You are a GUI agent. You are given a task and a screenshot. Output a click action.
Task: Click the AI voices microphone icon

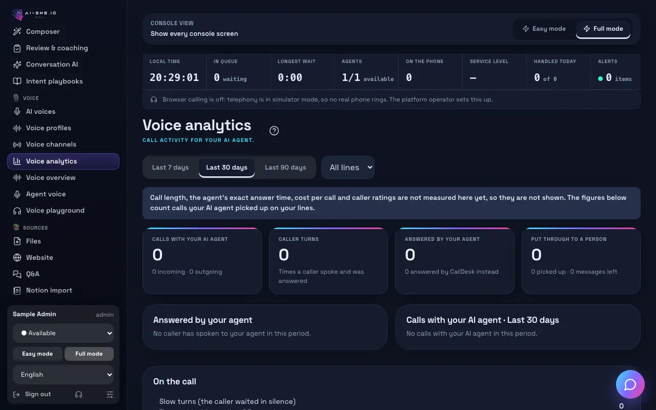click(x=17, y=112)
